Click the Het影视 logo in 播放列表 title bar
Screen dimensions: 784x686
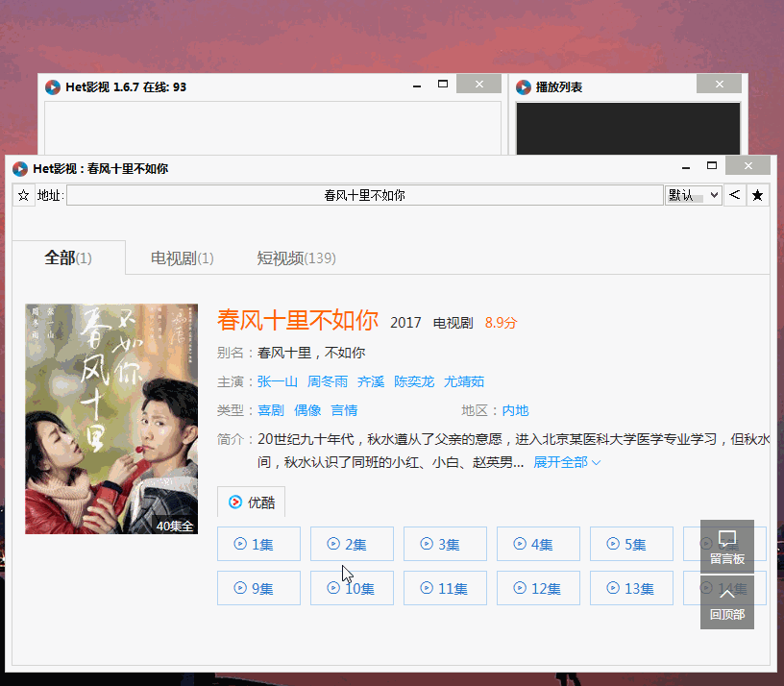pyautogui.click(x=523, y=87)
